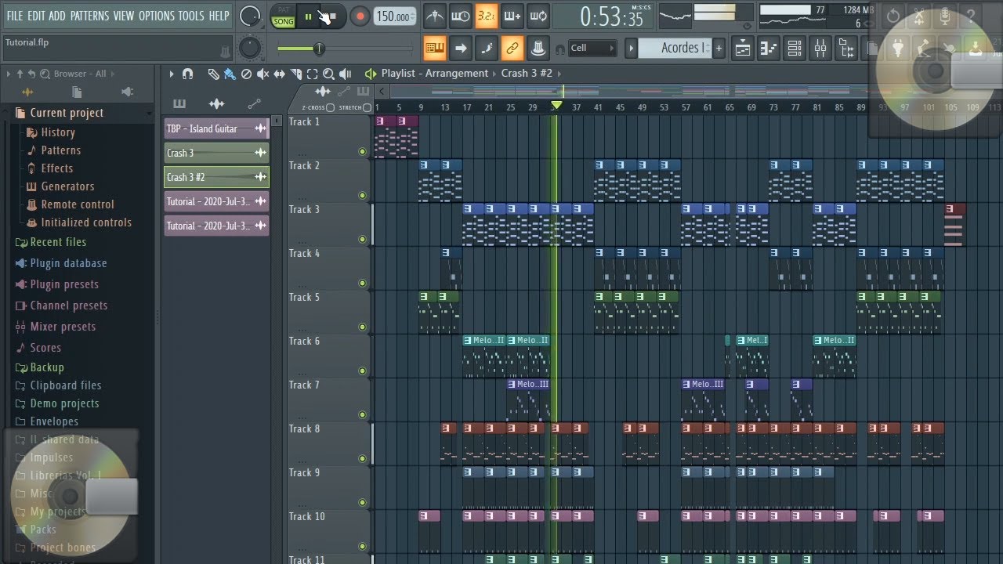The width and height of the screenshot is (1003, 564).
Task: Open the Cell snap dropdown
Action: (x=592, y=49)
